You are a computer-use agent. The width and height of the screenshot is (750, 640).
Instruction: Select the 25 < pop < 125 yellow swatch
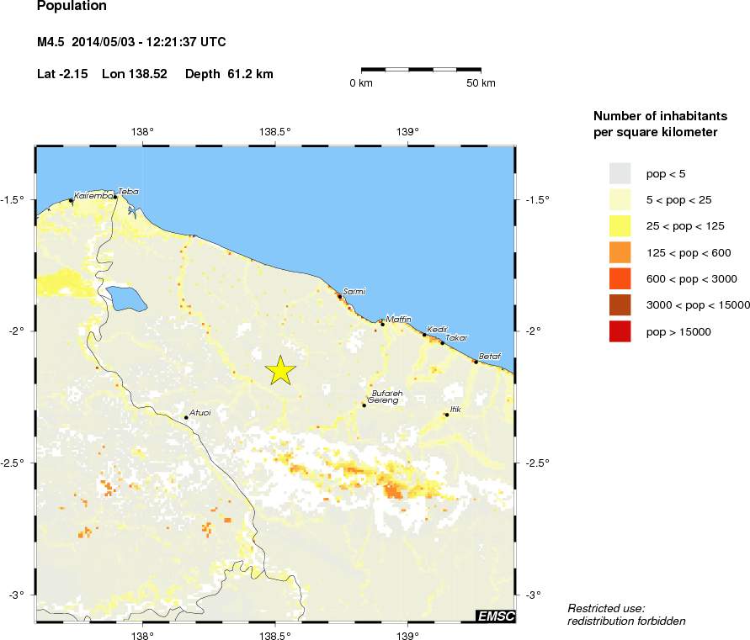click(620, 225)
